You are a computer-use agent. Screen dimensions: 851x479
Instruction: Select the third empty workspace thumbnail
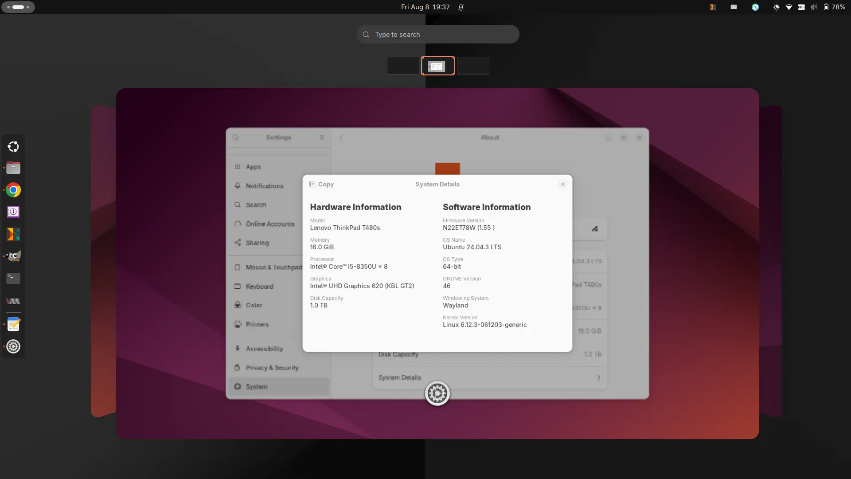(x=473, y=66)
